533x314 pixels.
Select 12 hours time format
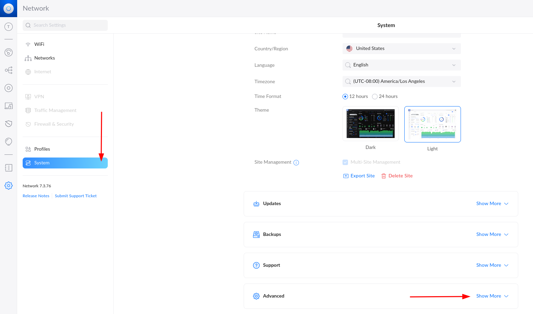pyautogui.click(x=345, y=97)
